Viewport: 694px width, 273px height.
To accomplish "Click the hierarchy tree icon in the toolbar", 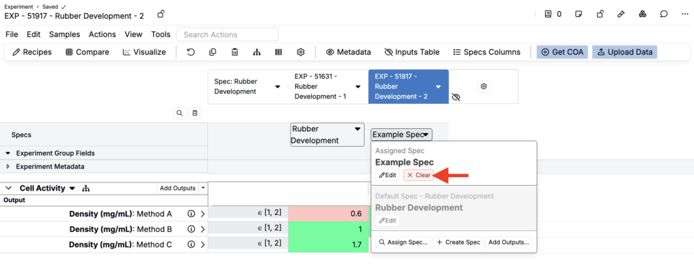I will 256,52.
